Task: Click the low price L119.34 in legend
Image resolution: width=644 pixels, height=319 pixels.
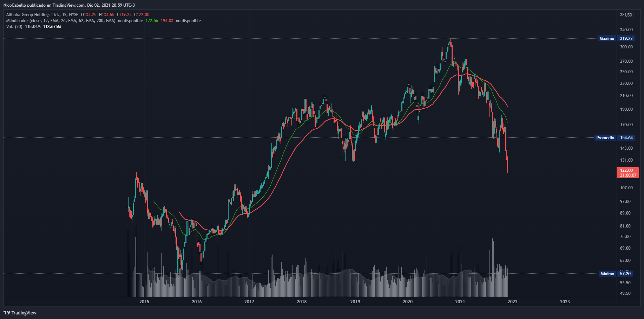Action: click(x=124, y=15)
